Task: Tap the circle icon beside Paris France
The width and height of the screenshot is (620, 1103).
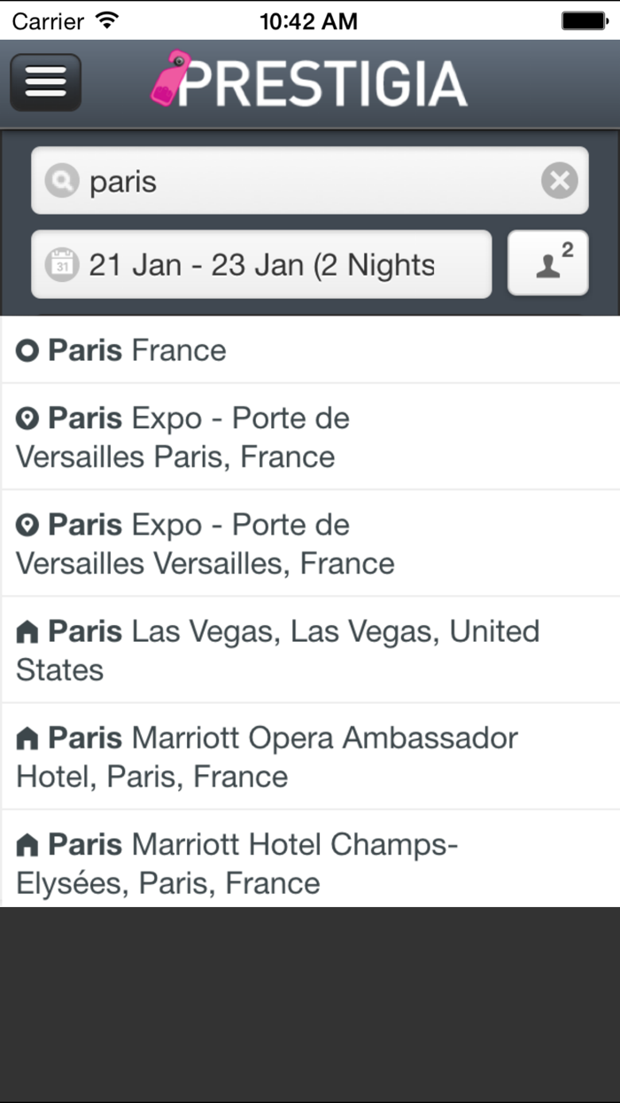Action: (28, 351)
